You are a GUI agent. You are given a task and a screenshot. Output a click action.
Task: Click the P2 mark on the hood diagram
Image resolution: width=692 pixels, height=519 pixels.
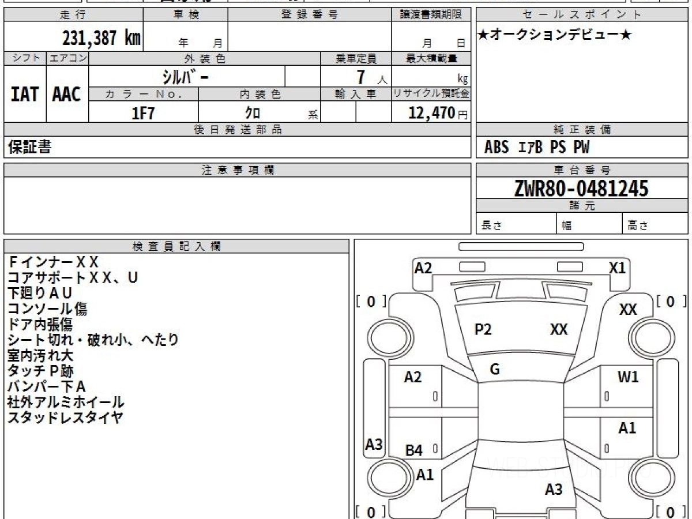483,330
